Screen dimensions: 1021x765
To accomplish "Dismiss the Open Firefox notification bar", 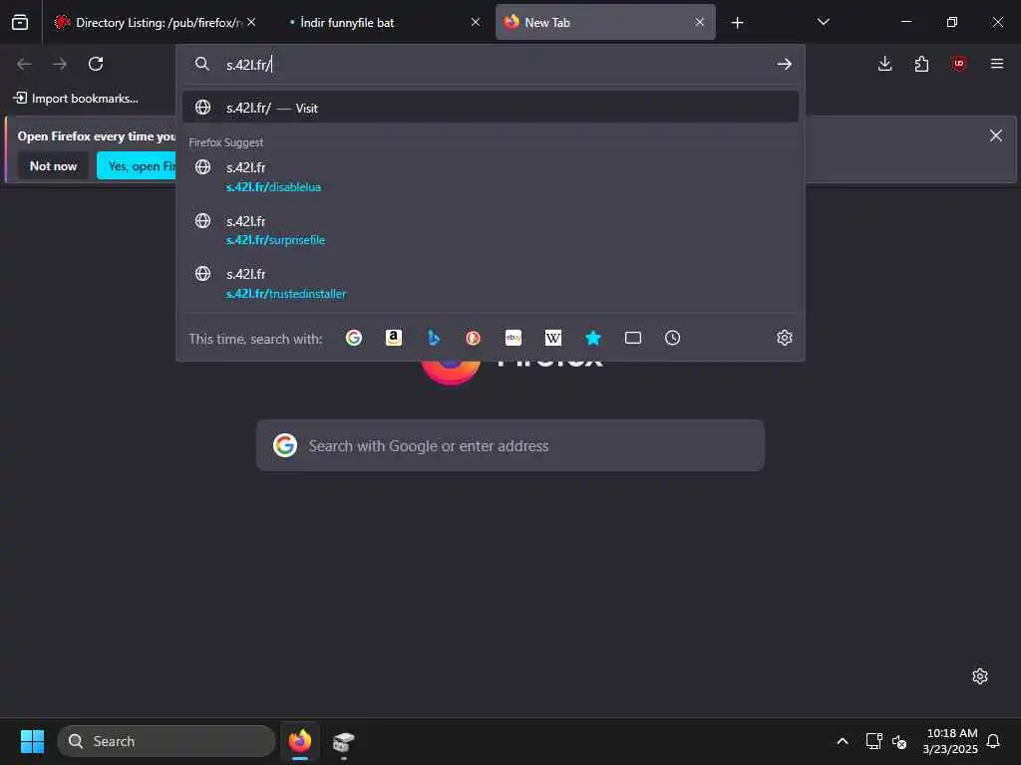I will coord(996,135).
